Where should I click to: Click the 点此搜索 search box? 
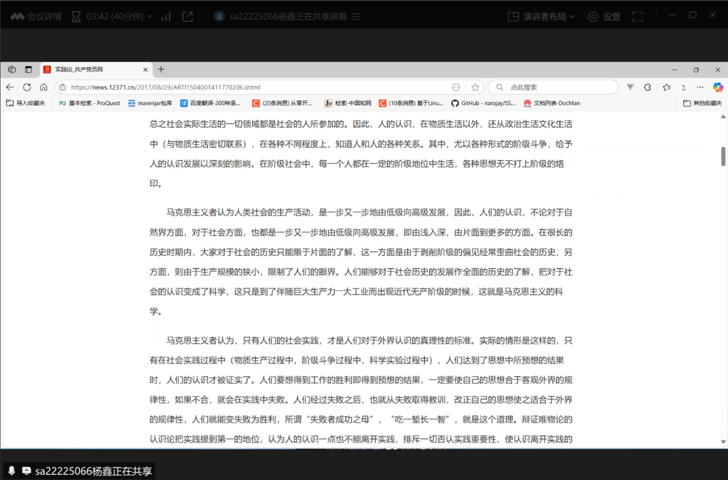pos(553,87)
